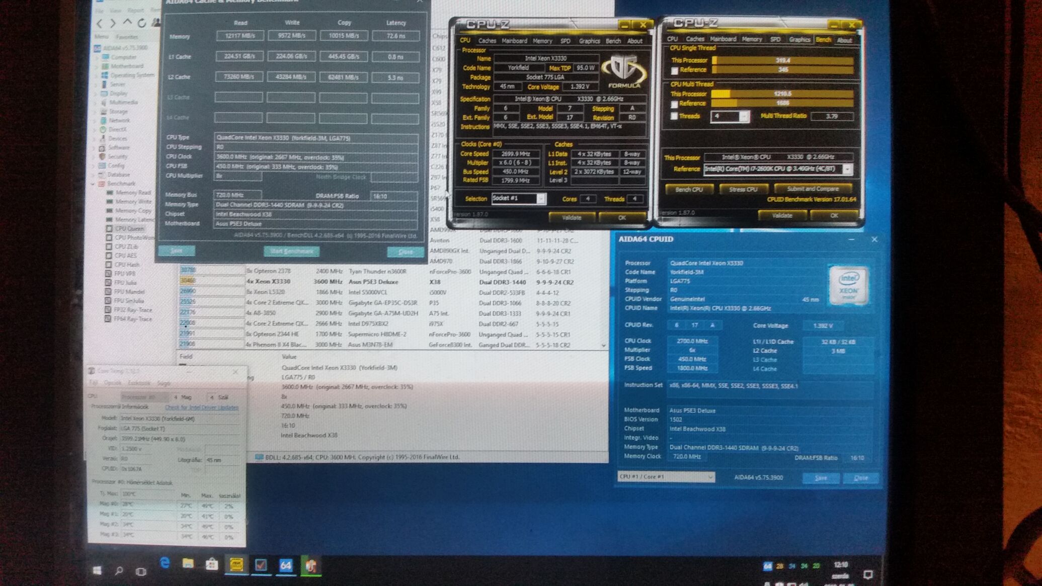The height and width of the screenshot is (586, 1042).
Task: Open the Opciók menu in Core Temp
Action: (x=113, y=383)
